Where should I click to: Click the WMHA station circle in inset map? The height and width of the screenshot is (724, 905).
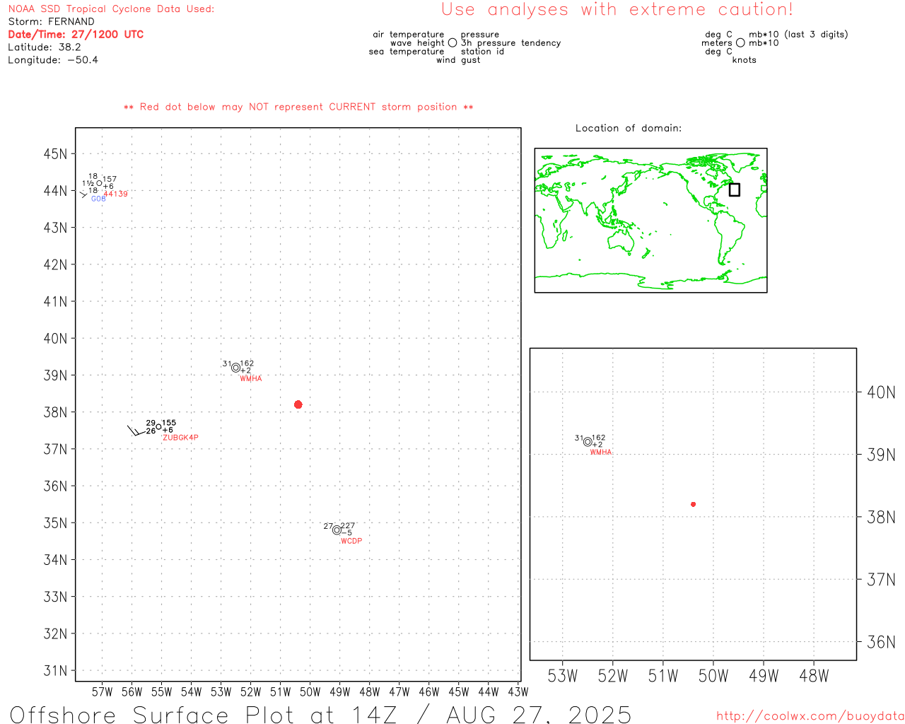(588, 442)
